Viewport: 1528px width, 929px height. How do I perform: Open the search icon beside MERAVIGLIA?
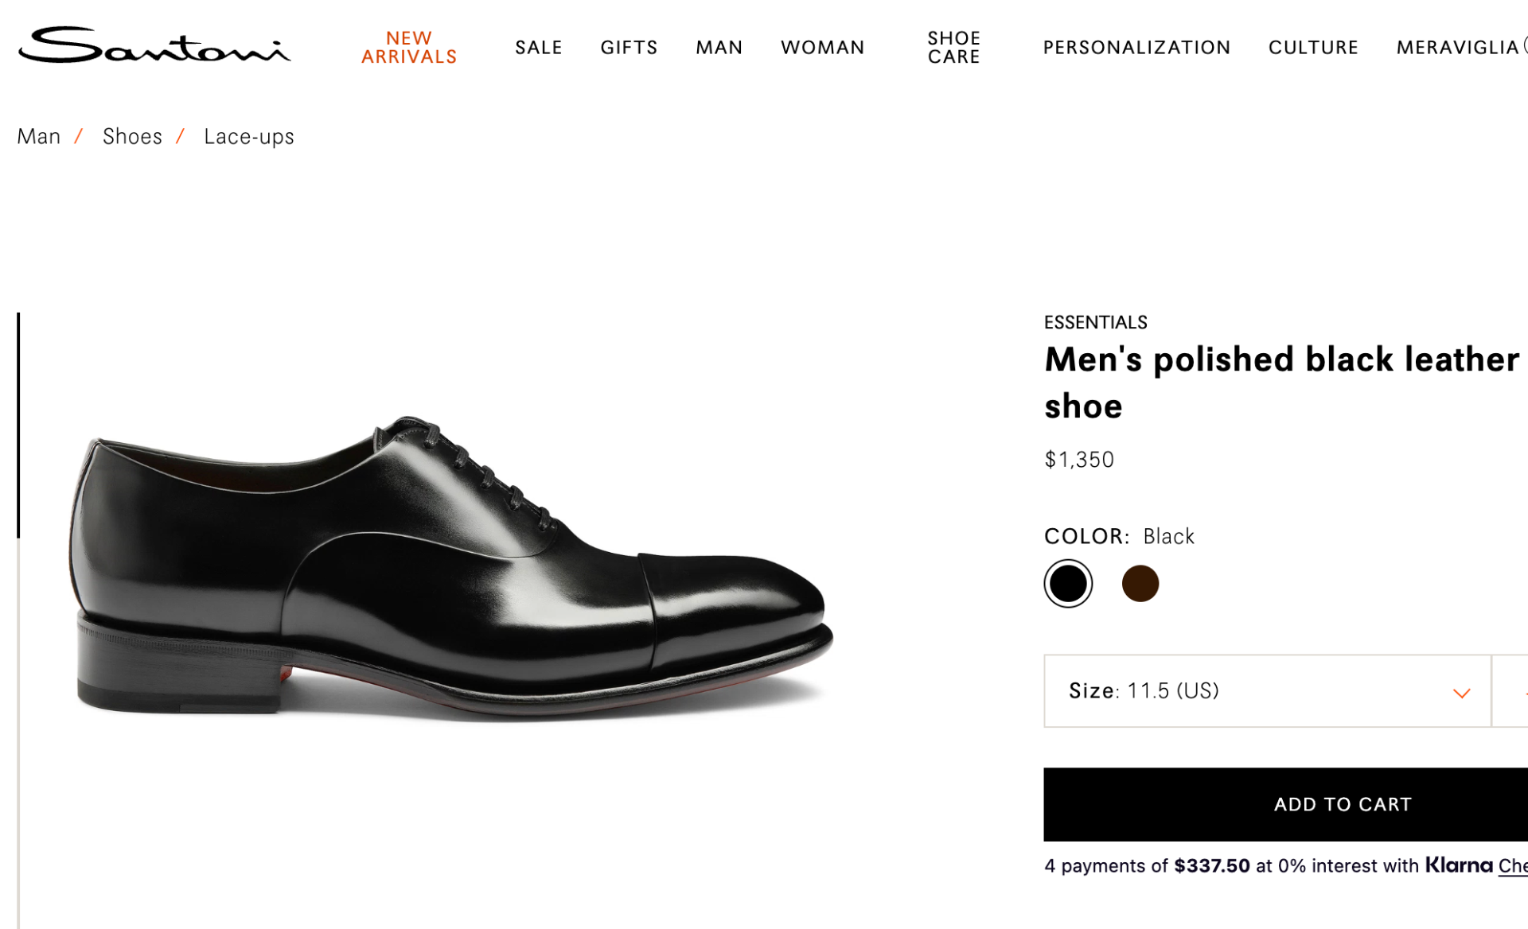(x=1523, y=48)
